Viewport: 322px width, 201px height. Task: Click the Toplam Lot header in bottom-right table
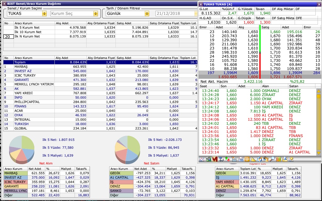click(x=248, y=169)
